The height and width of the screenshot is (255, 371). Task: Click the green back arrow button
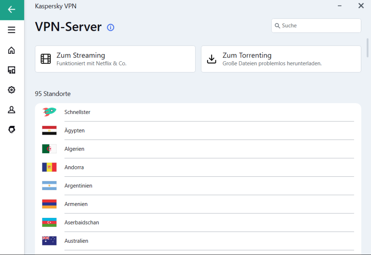point(12,10)
